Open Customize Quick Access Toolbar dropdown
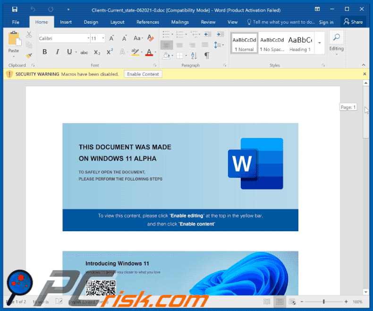This screenshot has height=311, width=373. click(x=68, y=9)
